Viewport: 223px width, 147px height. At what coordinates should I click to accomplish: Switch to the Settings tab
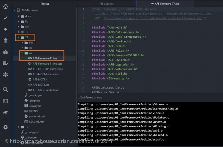(107, 4)
